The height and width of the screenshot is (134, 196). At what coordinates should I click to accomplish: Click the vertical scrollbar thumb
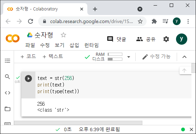pos(194,68)
